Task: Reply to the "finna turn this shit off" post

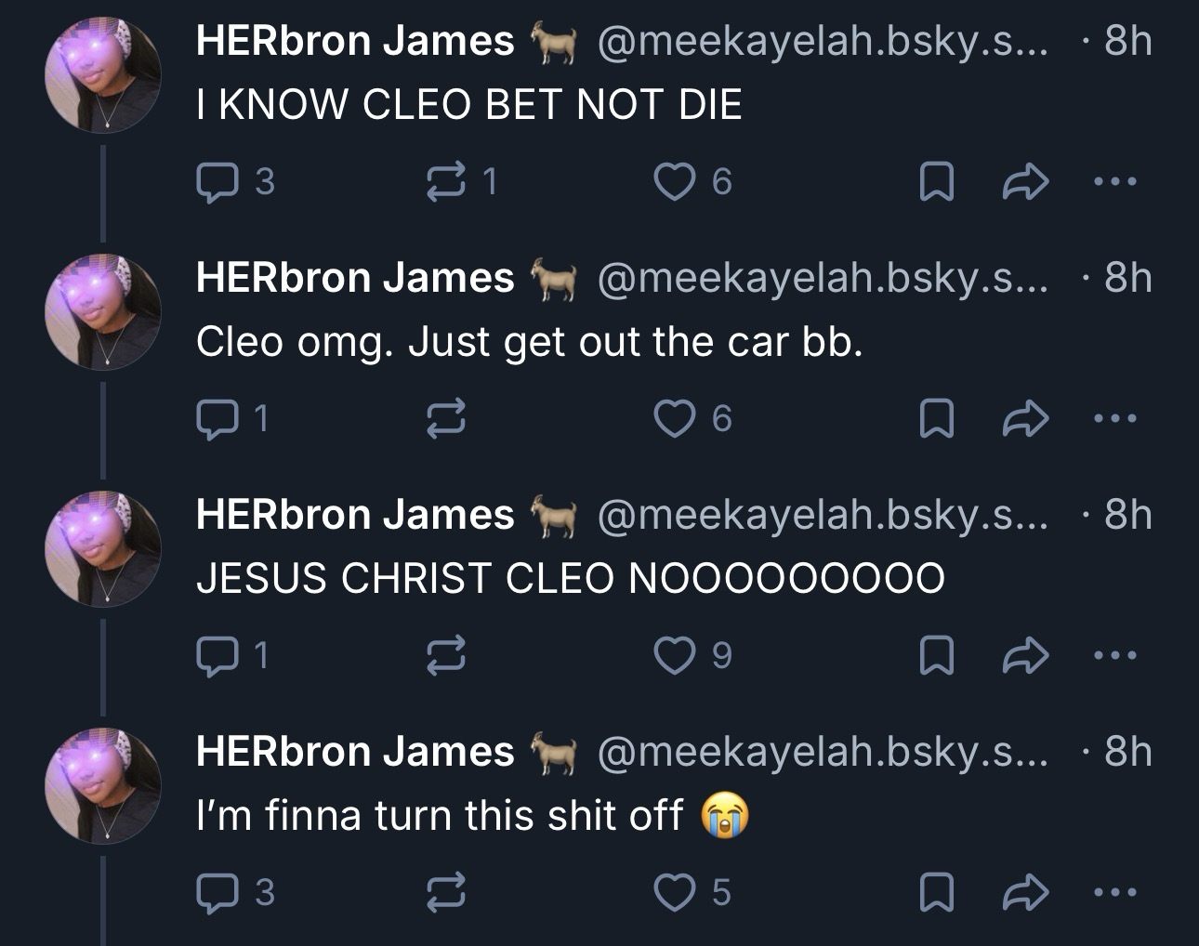Action: coord(216,893)
